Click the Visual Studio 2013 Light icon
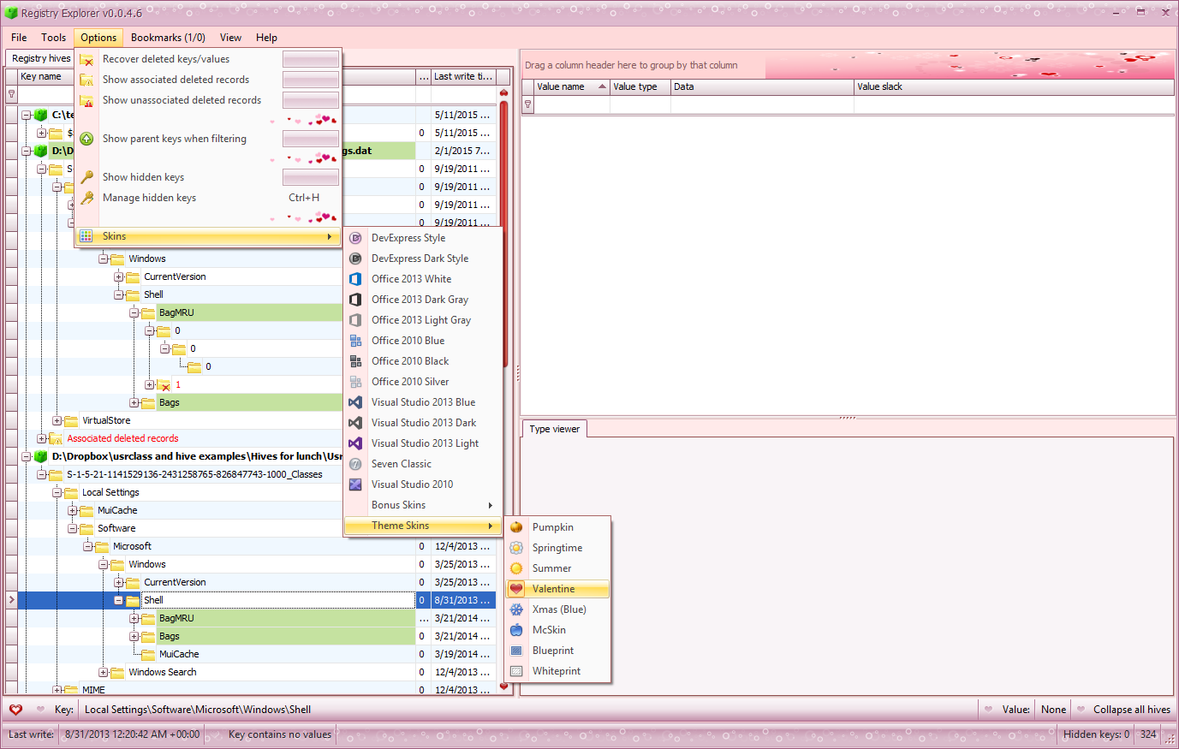Screen dimensions: 1179x749 (x=355, y=443)
